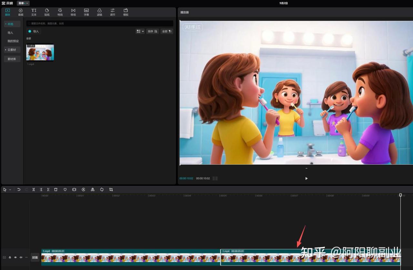Viewport: 413px width, 270px height.
Task: Expand the 云素材 sidebar section
Action: [x=12, y=50]
